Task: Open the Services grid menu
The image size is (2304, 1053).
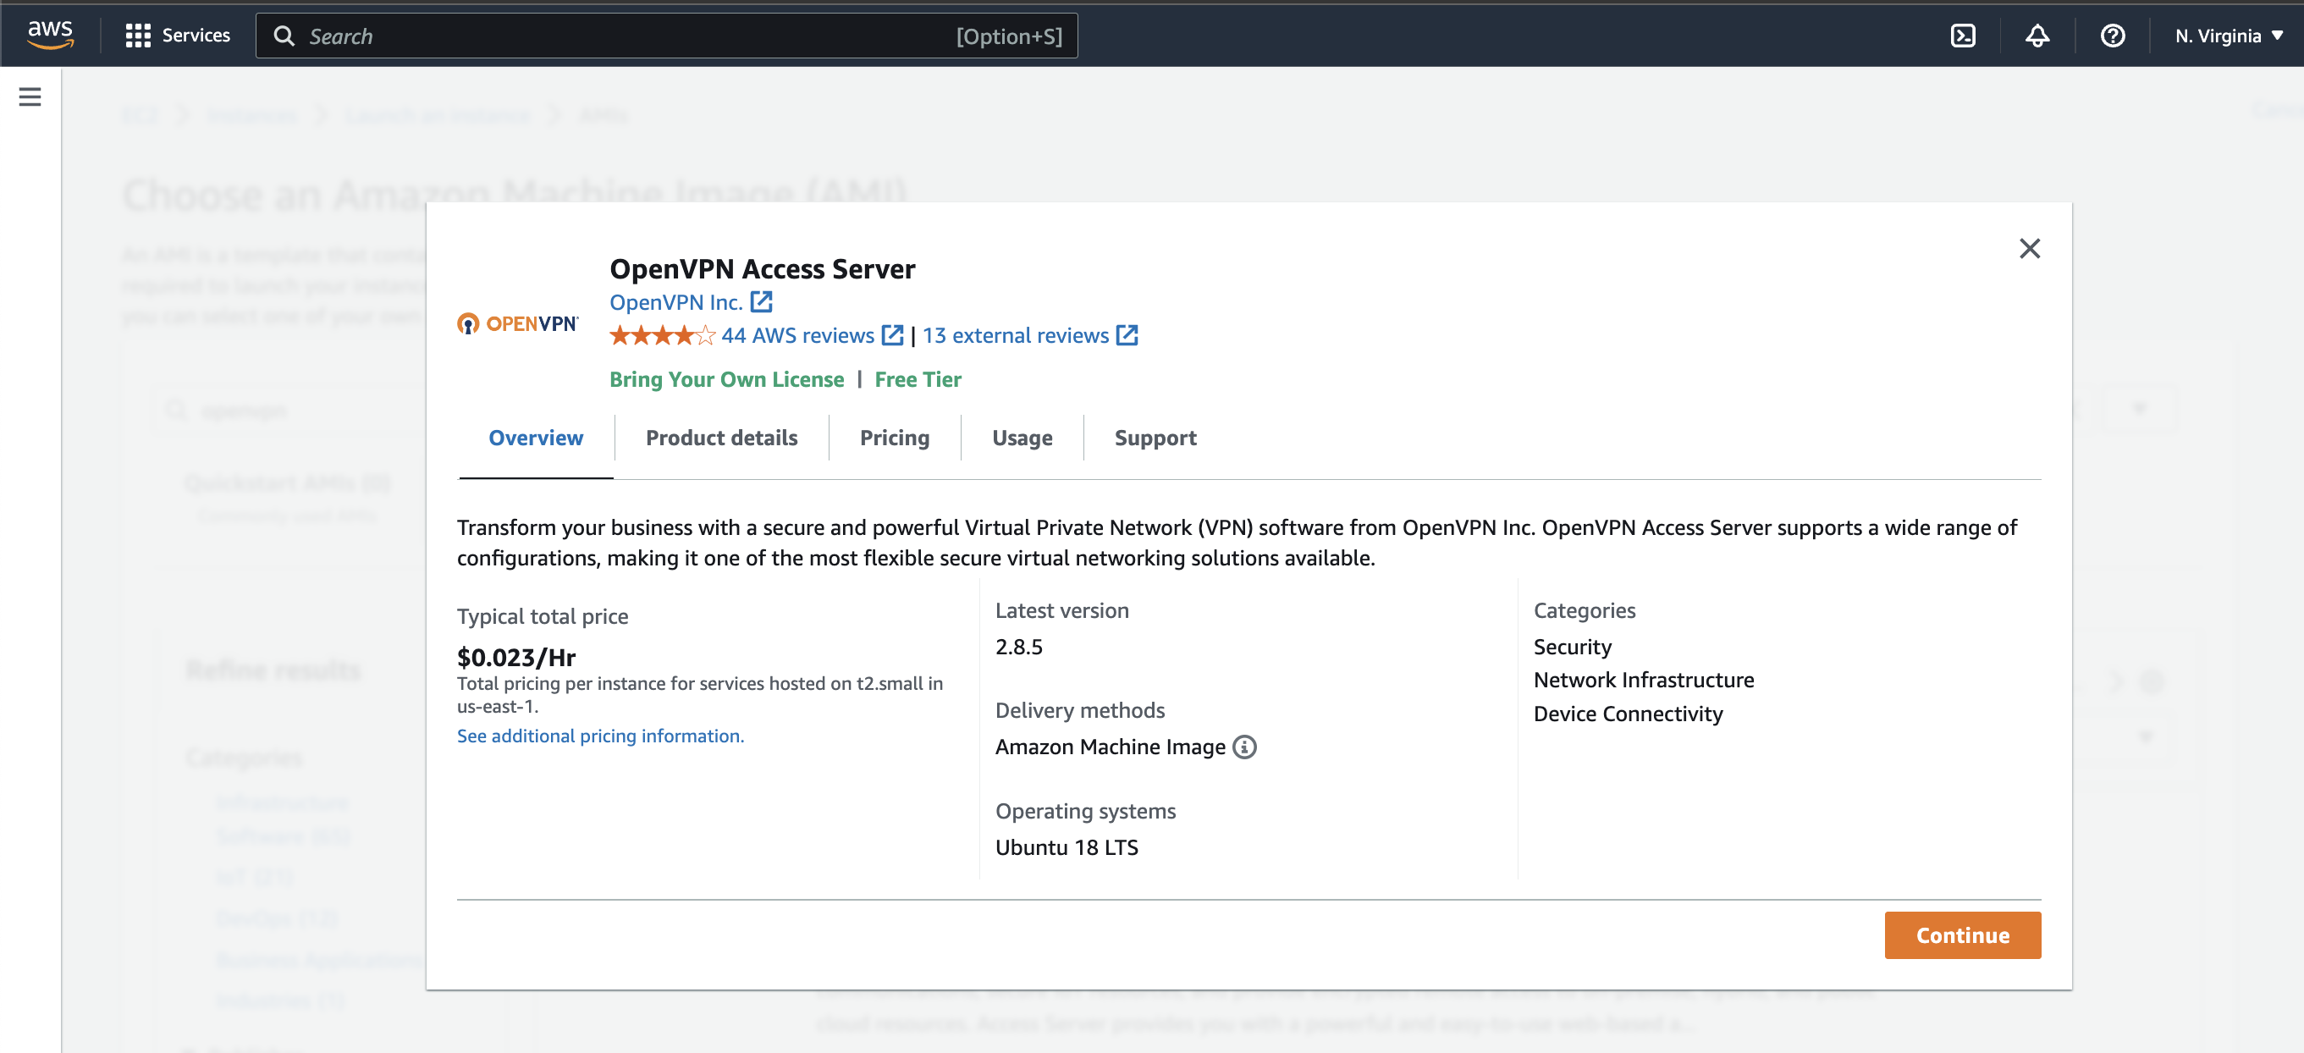Action: [177, 35]
